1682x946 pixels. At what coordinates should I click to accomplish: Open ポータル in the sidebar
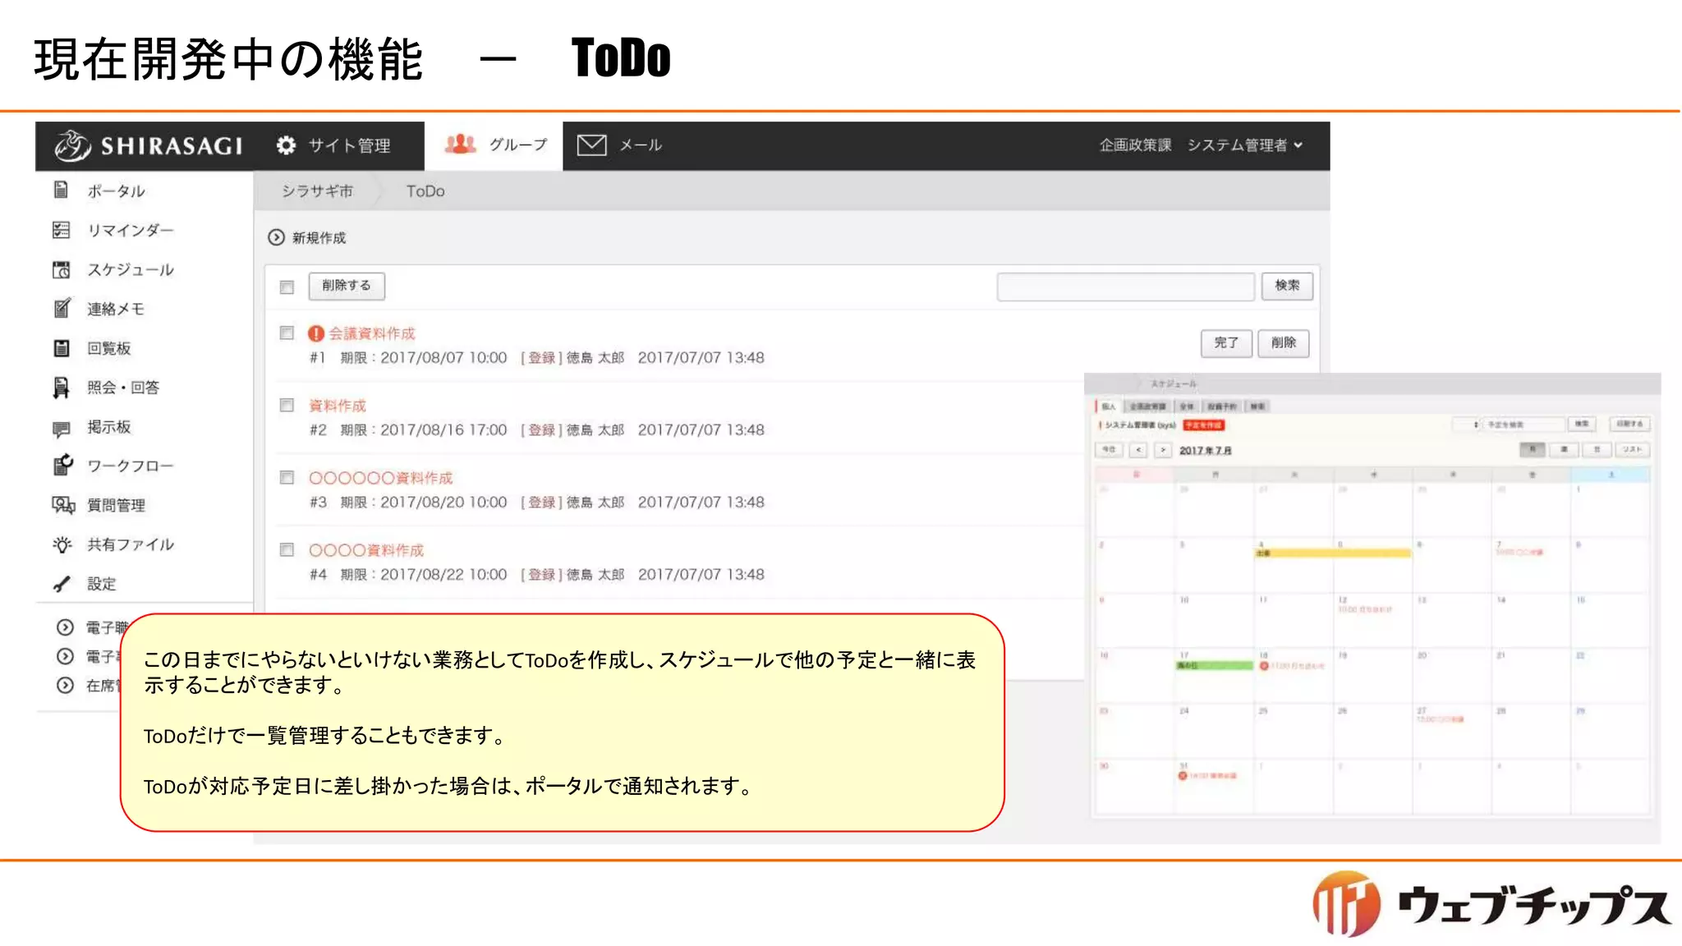coord(116,191)
